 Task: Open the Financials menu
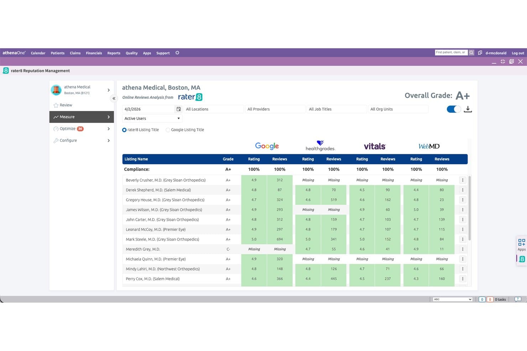tap(94, 53)
